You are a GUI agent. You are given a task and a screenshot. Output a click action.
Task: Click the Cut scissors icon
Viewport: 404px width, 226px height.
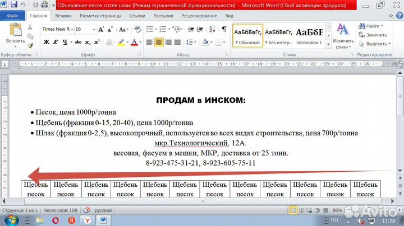pyautogui.click(x=30, y=27)
